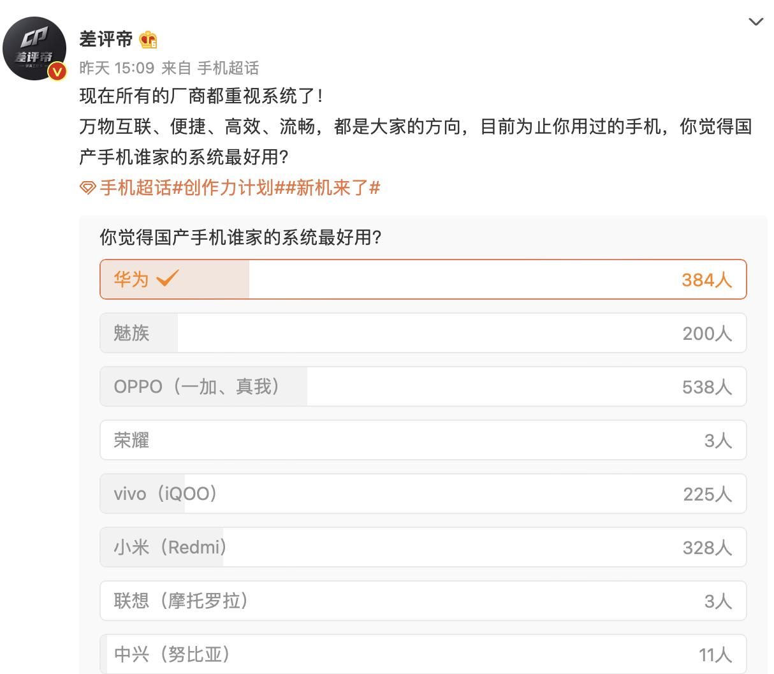Click the poll title 你觉得国产手机谁家的系统最好用？
The height and width of the screenshot is (674, 774).
coord(241,238)
